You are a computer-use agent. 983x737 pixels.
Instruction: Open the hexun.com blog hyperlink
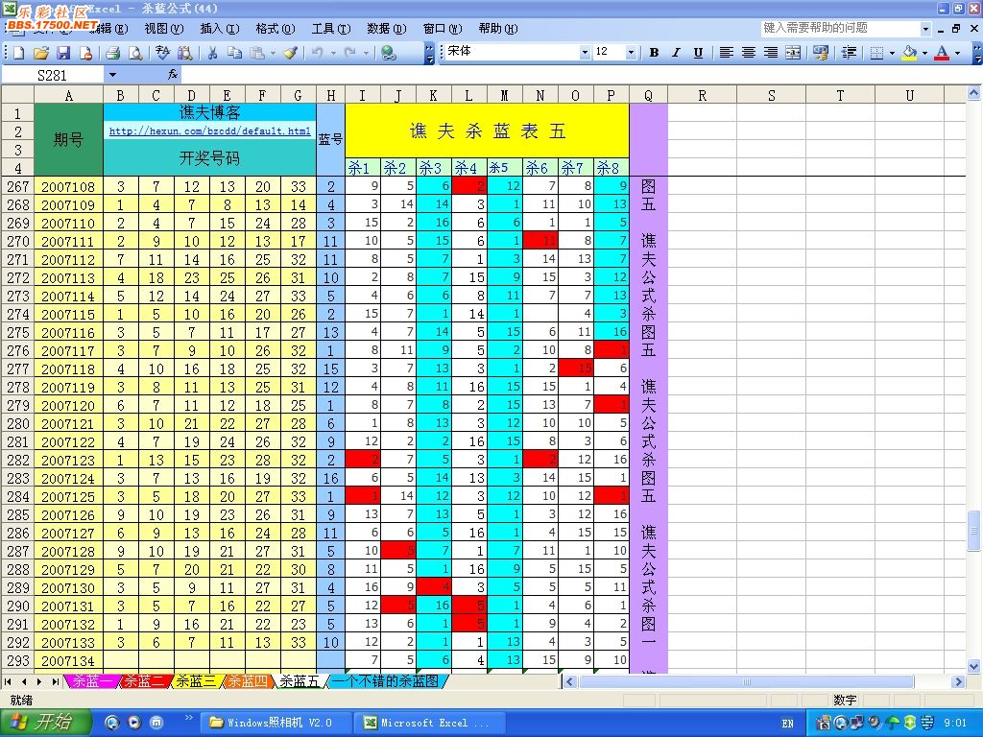(x=210, y=131)
